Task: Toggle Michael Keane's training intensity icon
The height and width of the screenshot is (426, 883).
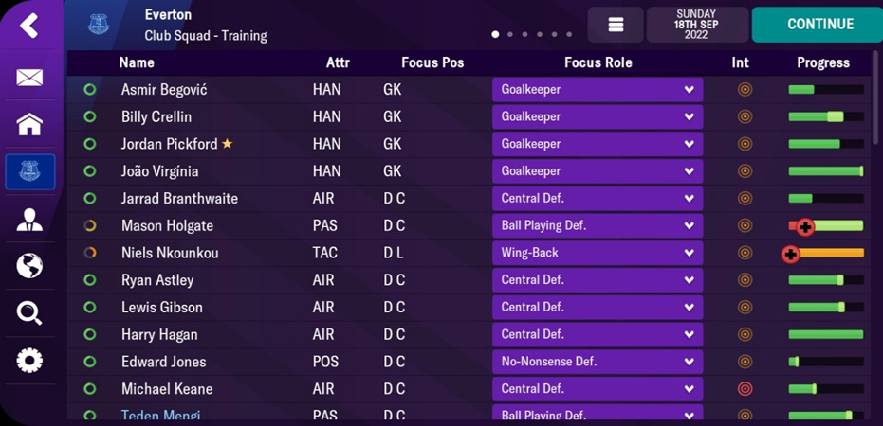Action: [745, 389]
